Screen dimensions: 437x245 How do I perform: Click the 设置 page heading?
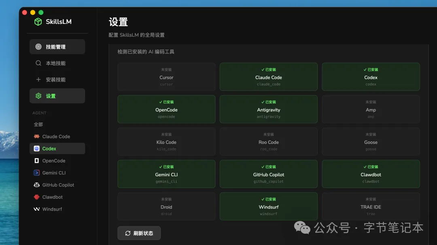[118, 22]
